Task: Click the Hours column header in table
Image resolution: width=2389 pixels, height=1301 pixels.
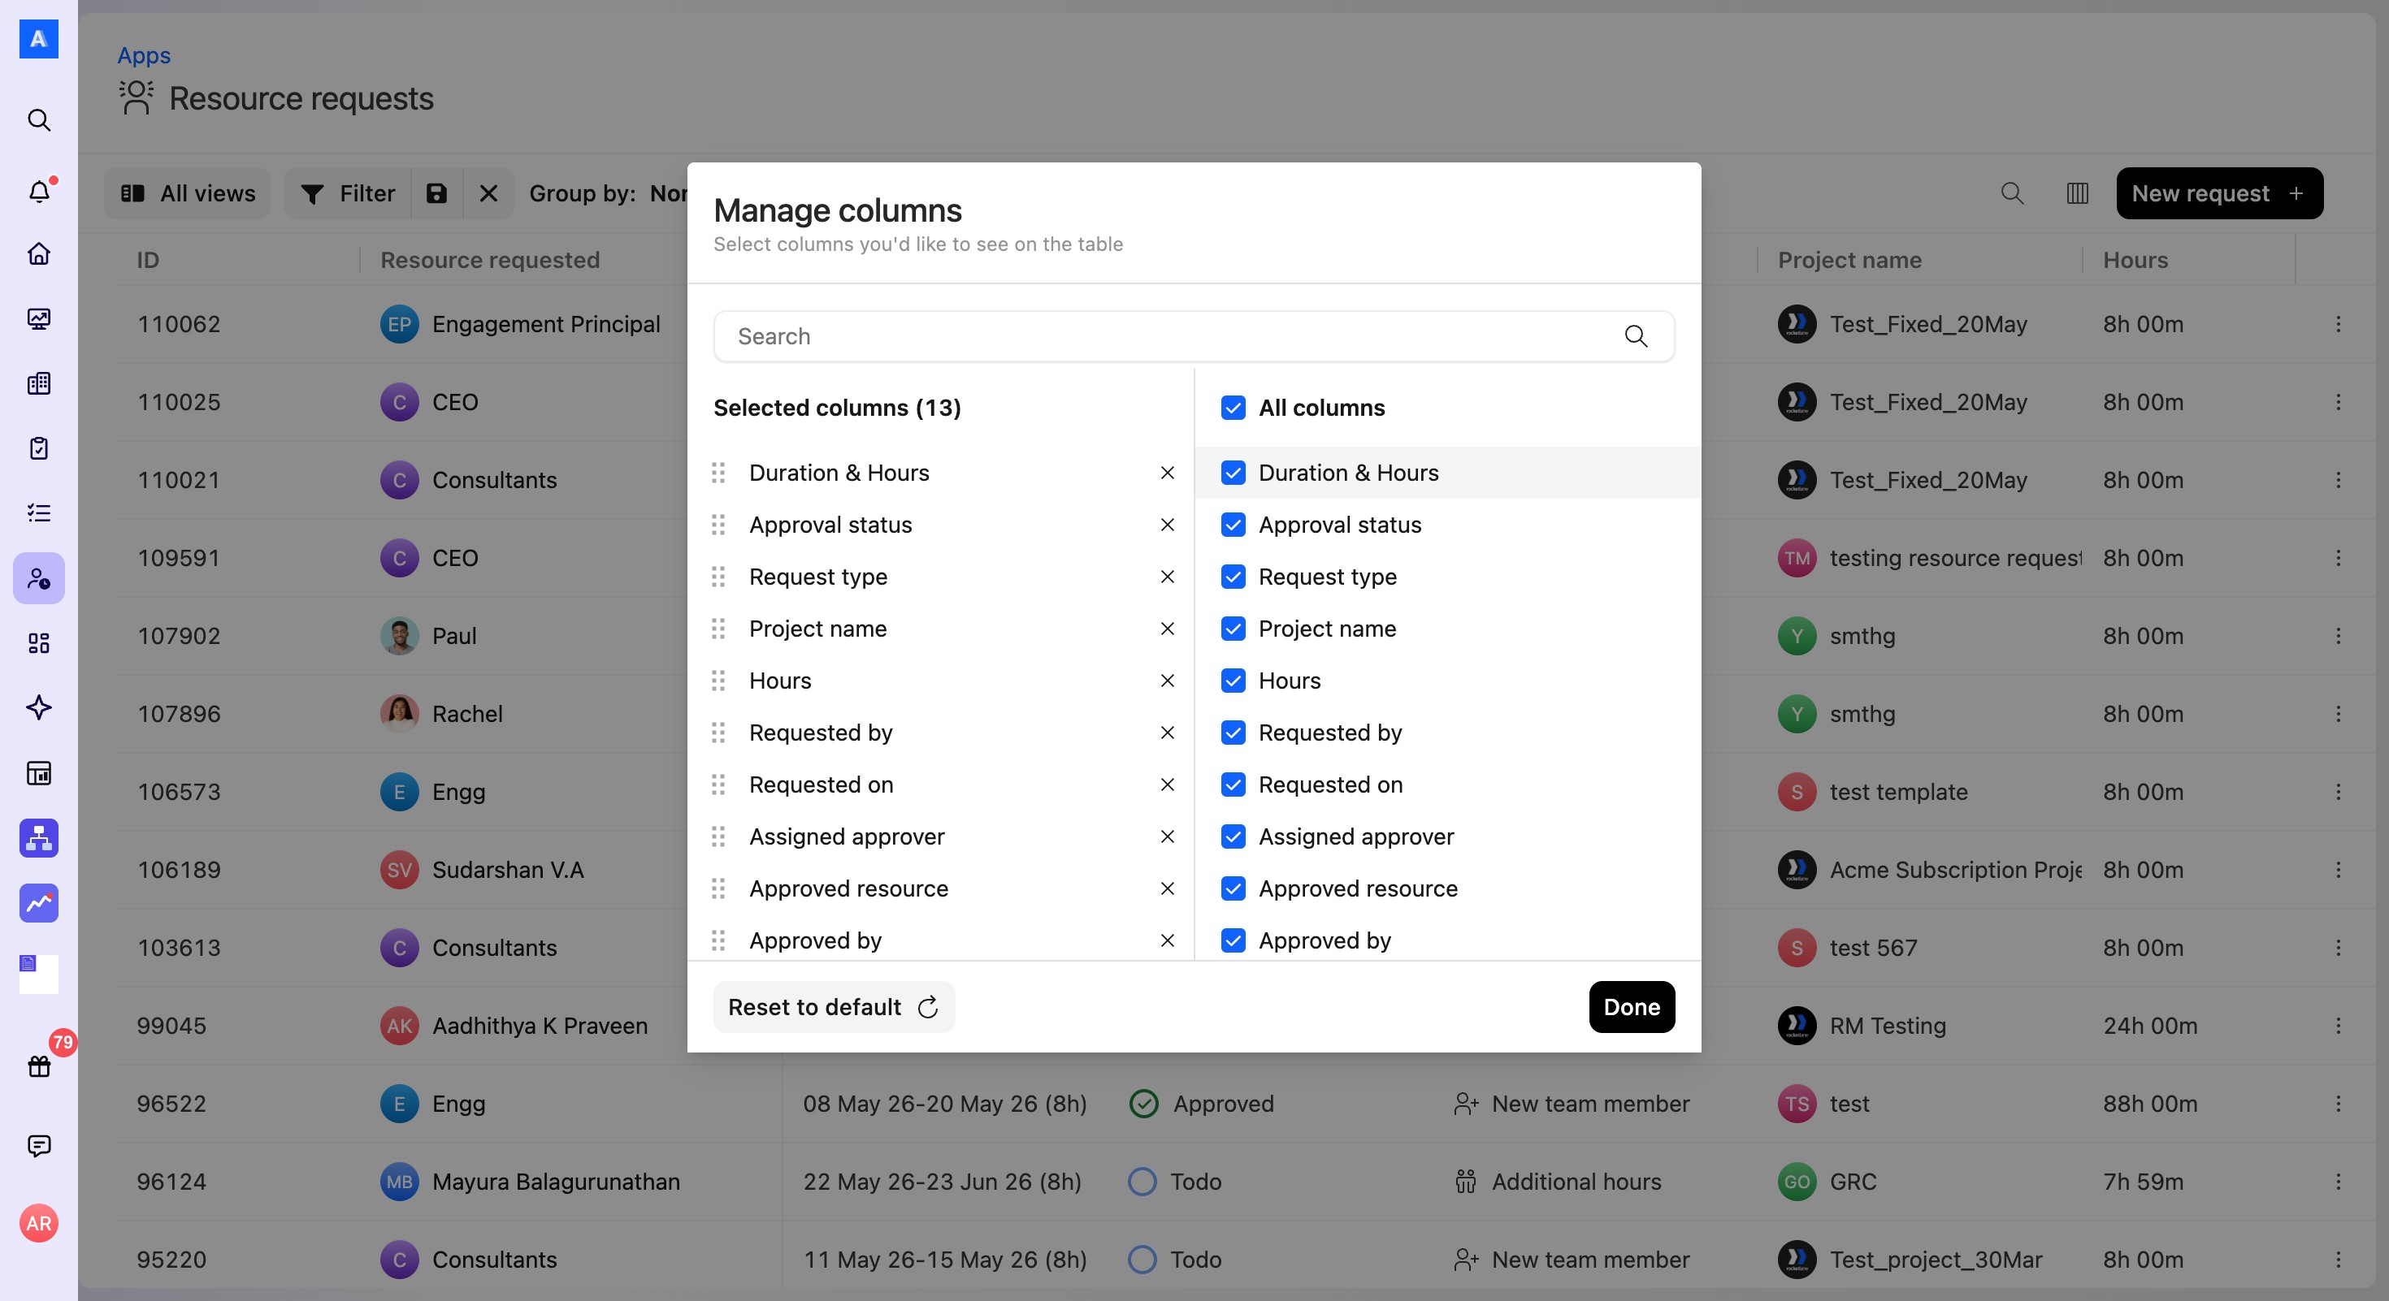Action: 2135,259
